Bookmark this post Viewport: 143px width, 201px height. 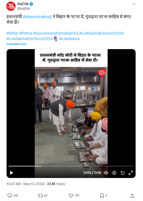tap(102, 196)
